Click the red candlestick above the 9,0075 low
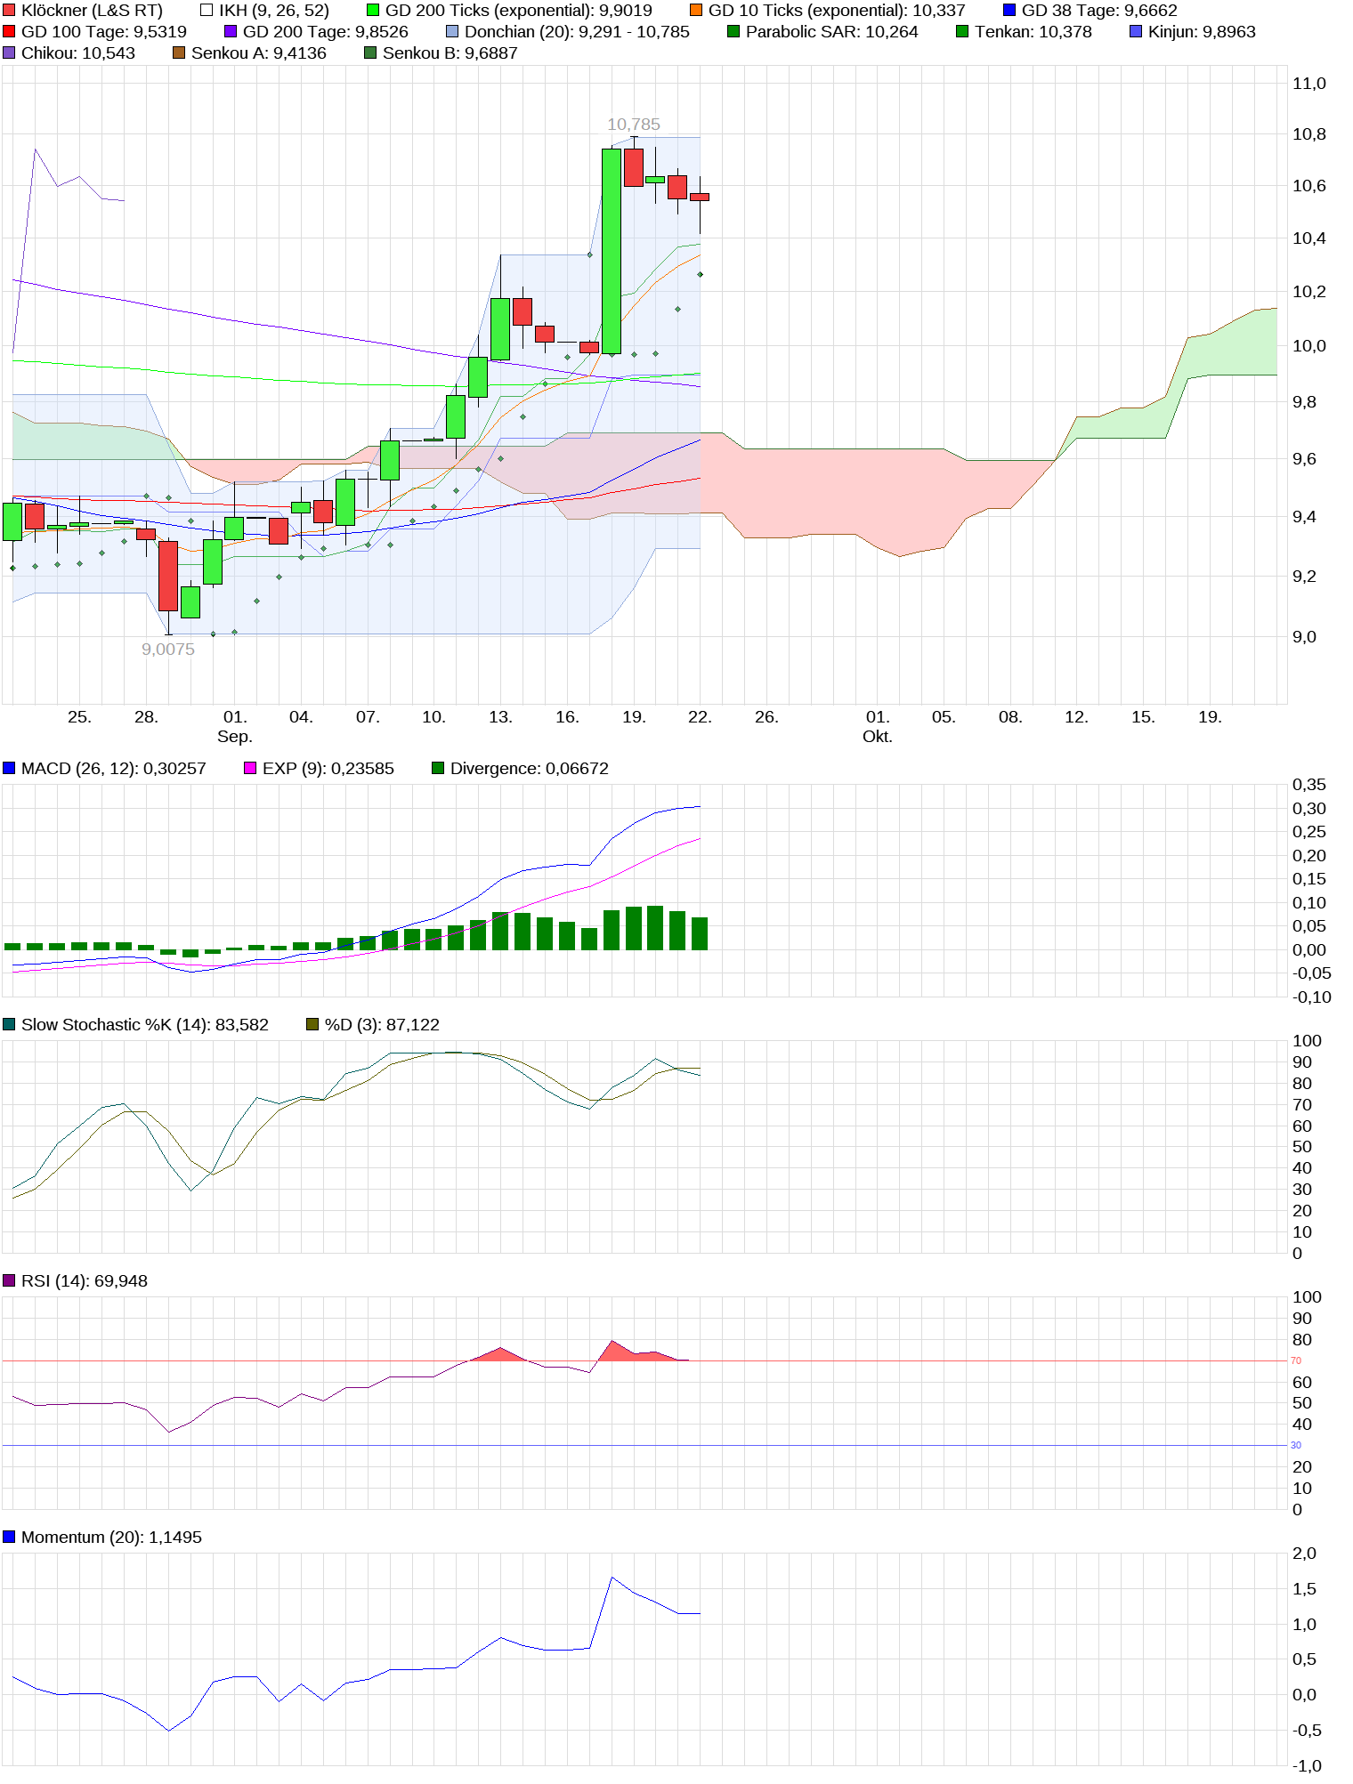 click(168, 576)
